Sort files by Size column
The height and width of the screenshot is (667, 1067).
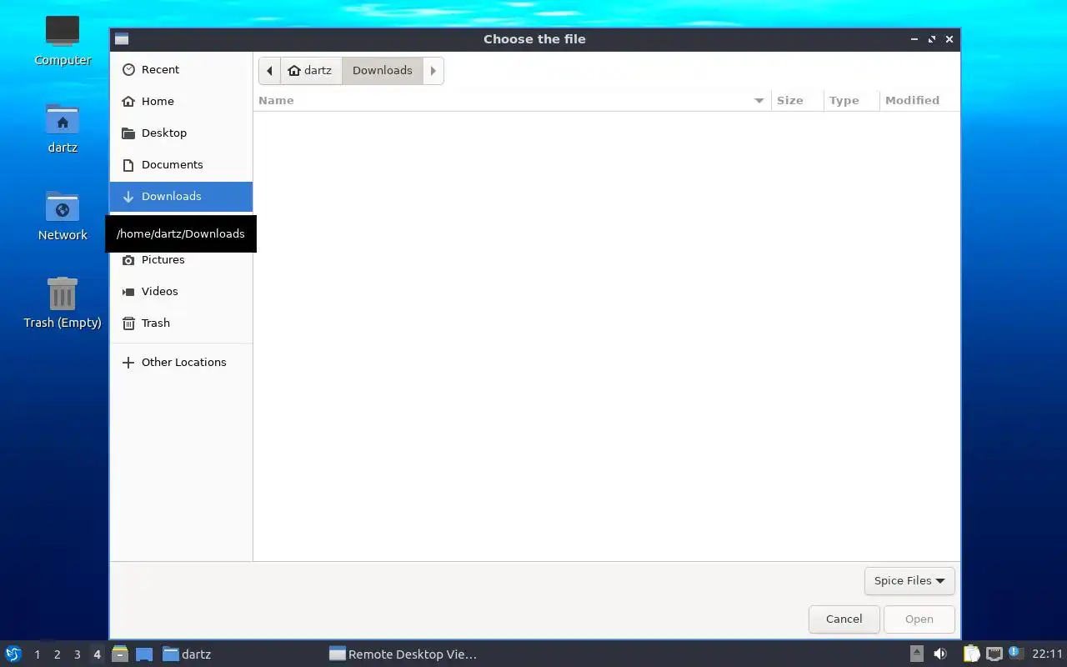coord(797,101)
